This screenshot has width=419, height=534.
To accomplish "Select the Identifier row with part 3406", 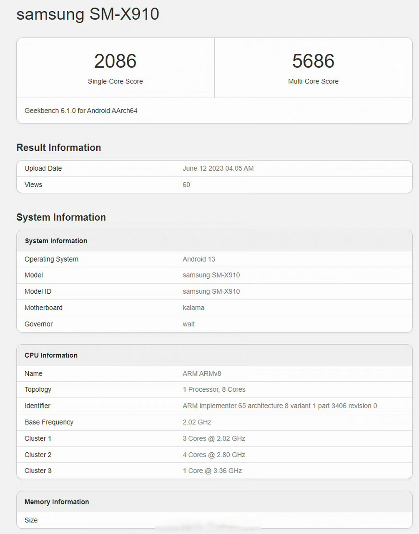I will 279,406.
